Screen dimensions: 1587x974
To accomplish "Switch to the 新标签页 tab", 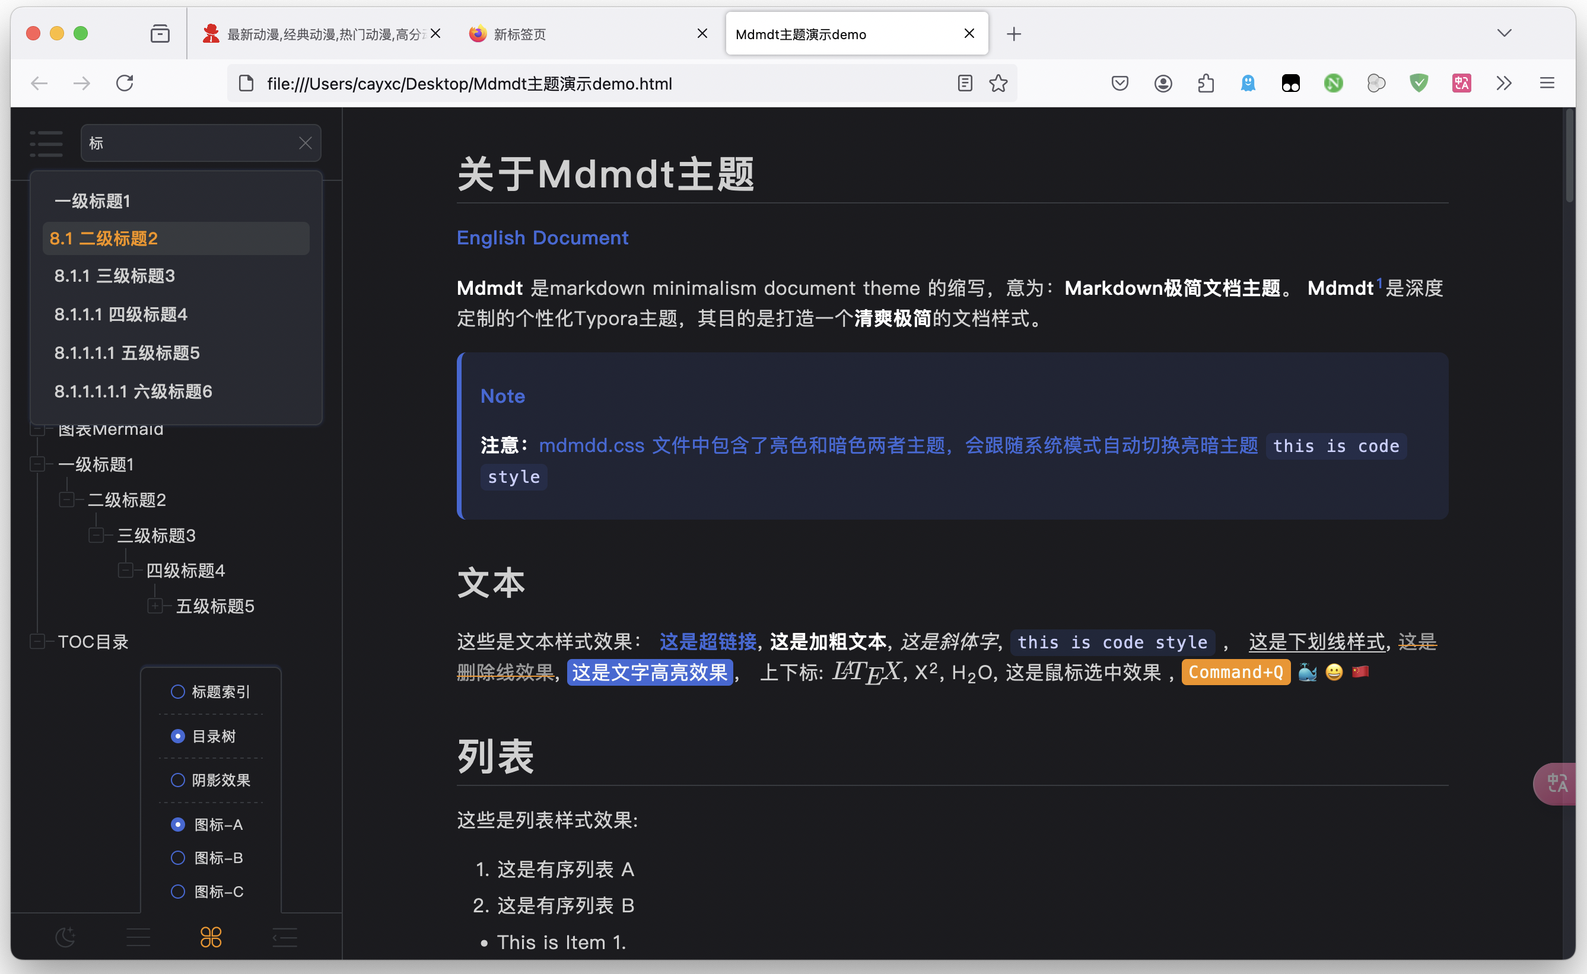I will pos(519,34).
